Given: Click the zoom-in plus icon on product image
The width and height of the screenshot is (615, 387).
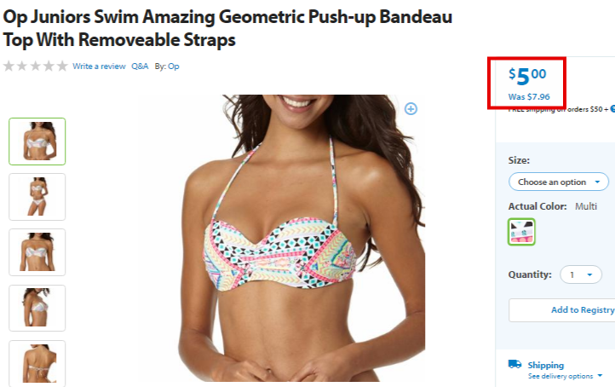Looking at the screenshot, I should (411, 109).
